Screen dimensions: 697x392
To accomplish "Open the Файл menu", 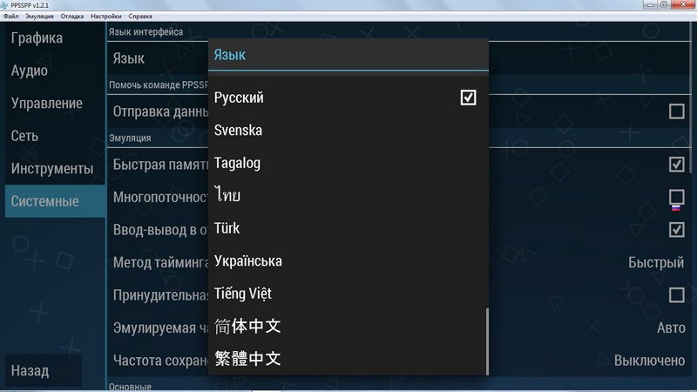I will tap(10, 17).
